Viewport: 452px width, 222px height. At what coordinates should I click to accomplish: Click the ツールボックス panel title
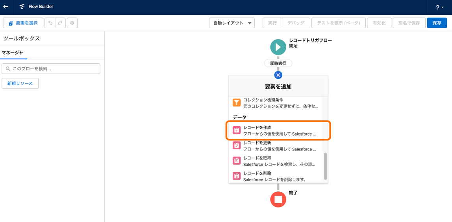[x=21, y=39]
